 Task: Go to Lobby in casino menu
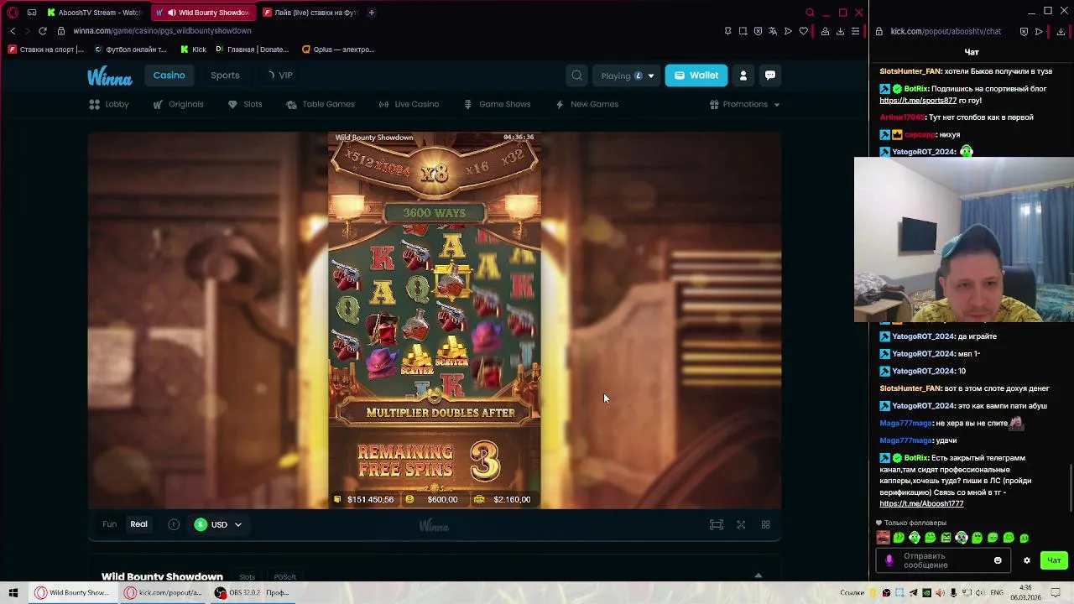[x=109, y=104]
